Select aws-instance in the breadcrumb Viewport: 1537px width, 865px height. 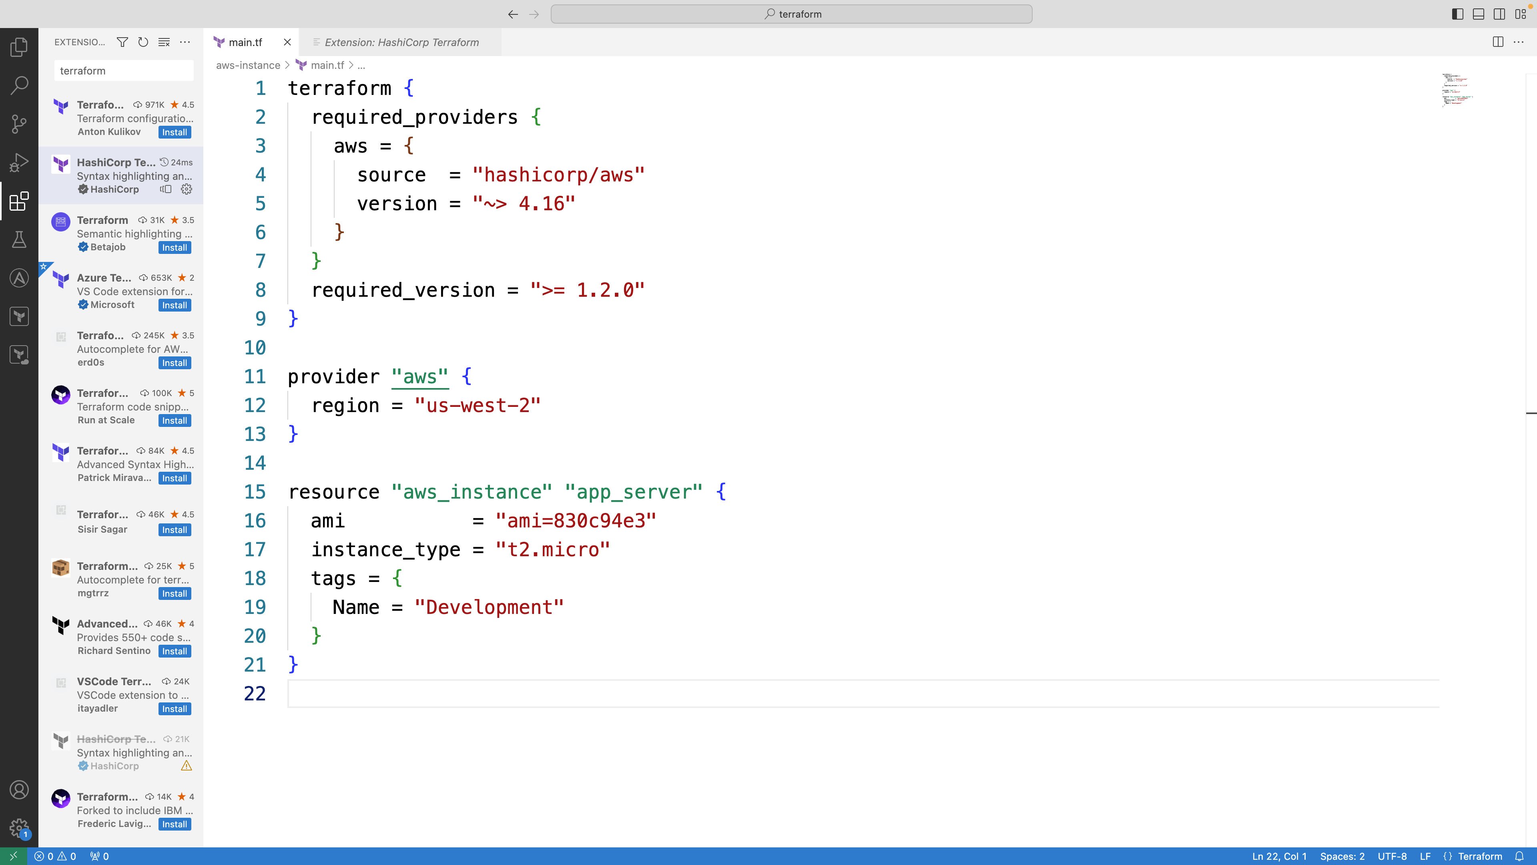[x=248, y=65]
